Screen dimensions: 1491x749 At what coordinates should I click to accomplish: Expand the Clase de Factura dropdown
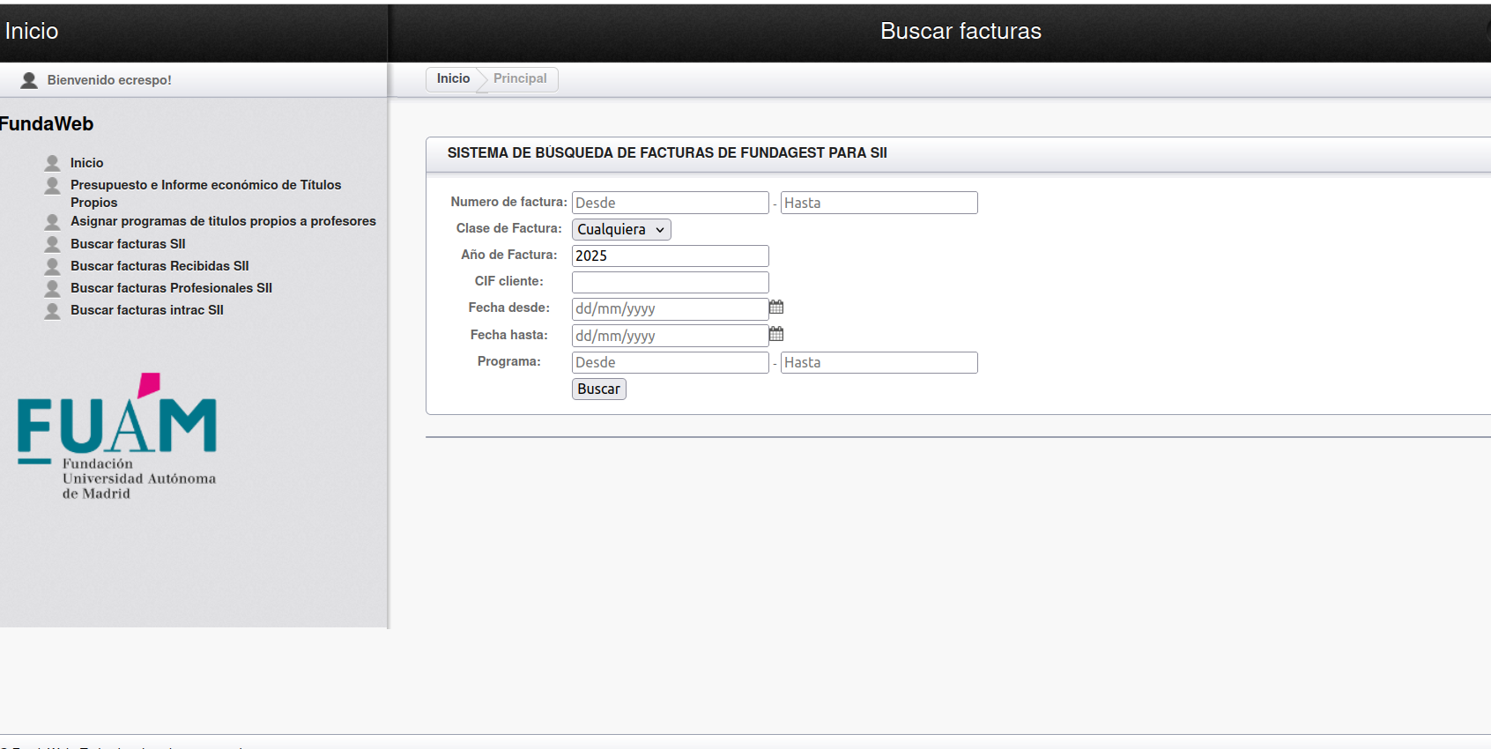621,229
